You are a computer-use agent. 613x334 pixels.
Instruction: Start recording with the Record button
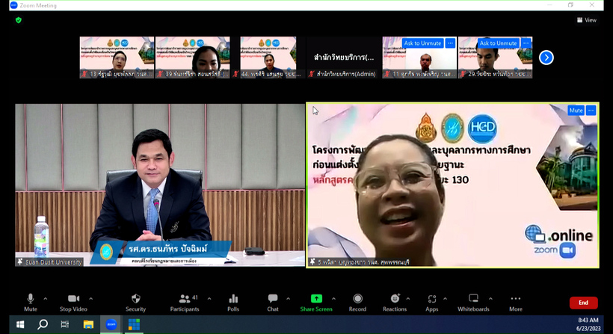(357, 302)
